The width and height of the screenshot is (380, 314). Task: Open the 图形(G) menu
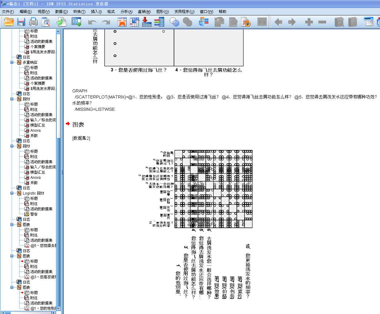[x=162, y=12]
